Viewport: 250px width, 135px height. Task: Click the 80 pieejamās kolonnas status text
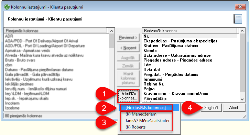tap(23, 116)
